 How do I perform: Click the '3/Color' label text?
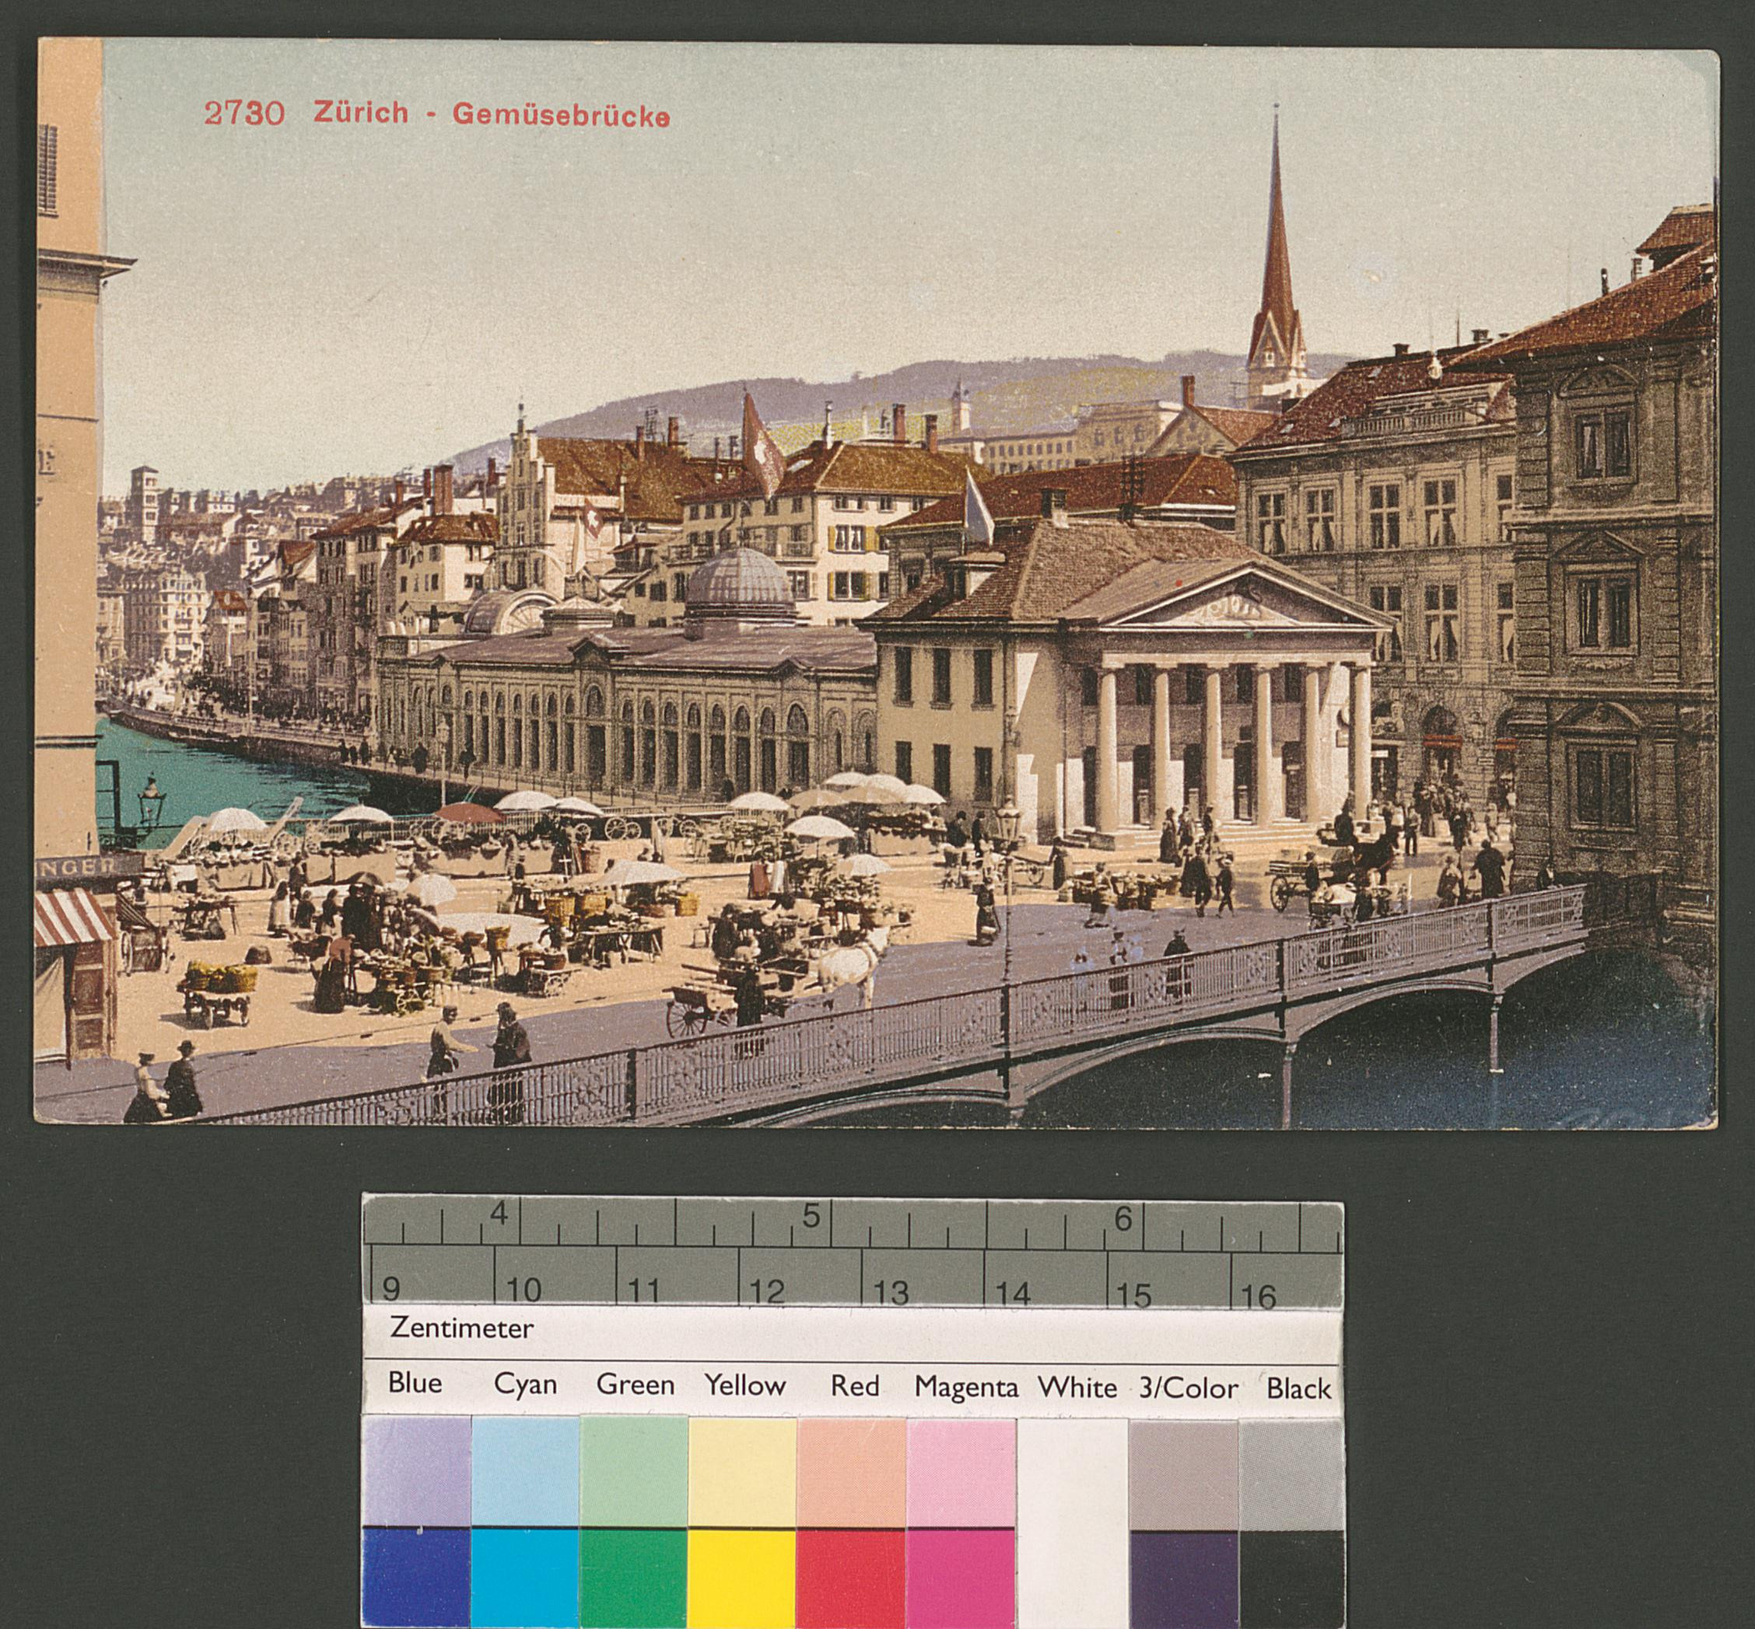click(x=1188, y=1389)
